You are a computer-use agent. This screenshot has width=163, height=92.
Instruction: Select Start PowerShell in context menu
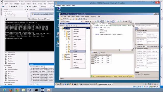pyautogui.click(x=78, y=59)
